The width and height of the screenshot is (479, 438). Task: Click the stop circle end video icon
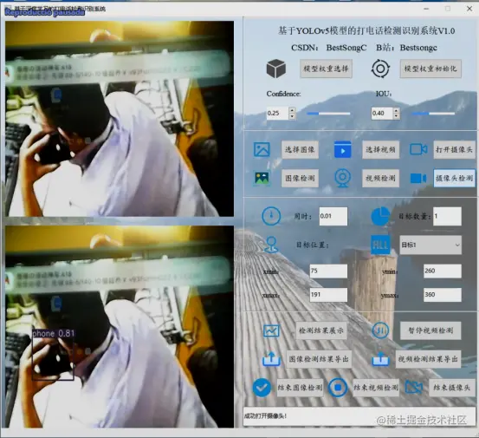(x=338, y=388)
